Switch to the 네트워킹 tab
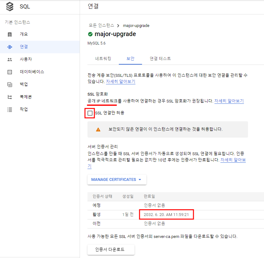264x258 pixels. [103, 59]
